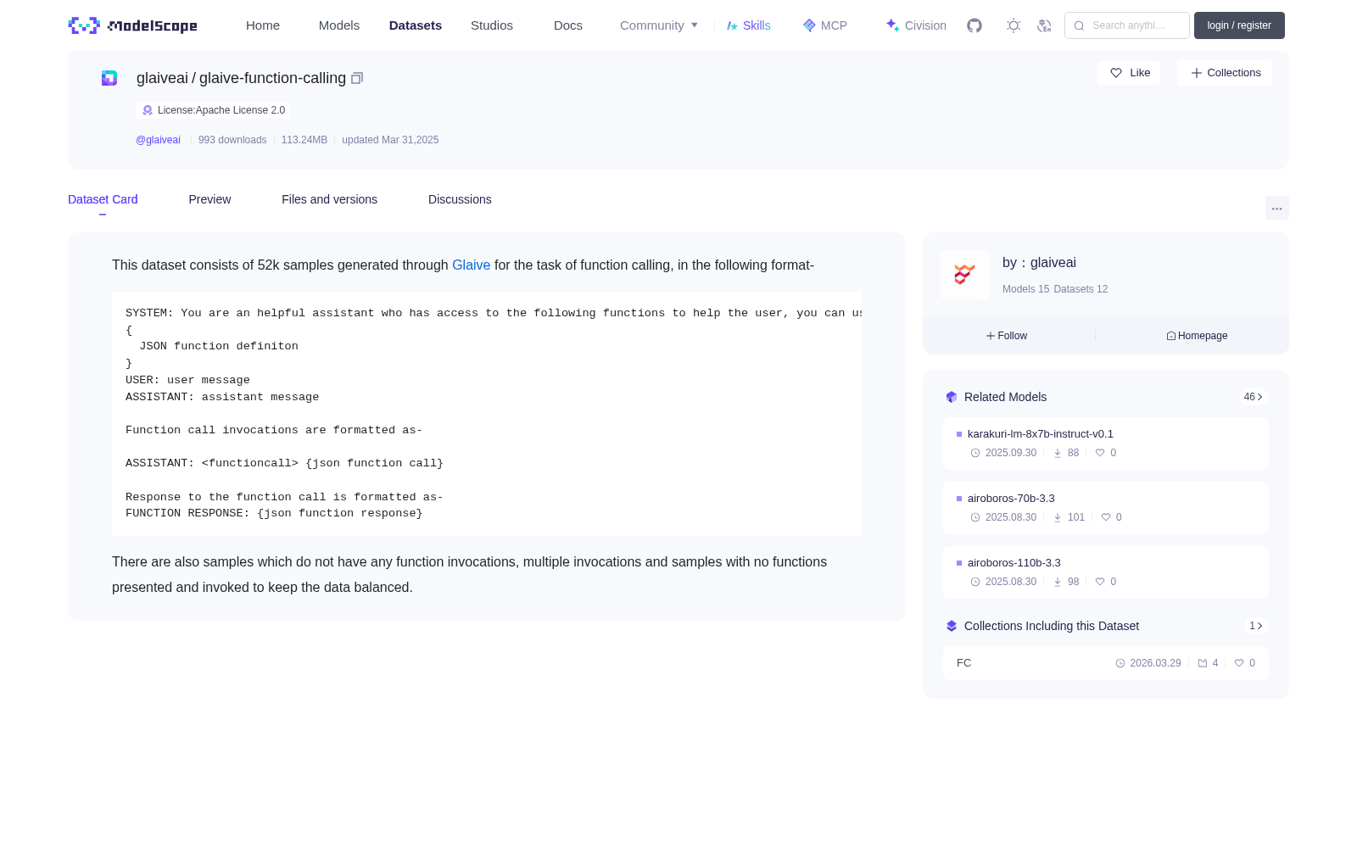
Task: Click download count 101 on airoboros-70b-3.3
Action: point(1076,517)
